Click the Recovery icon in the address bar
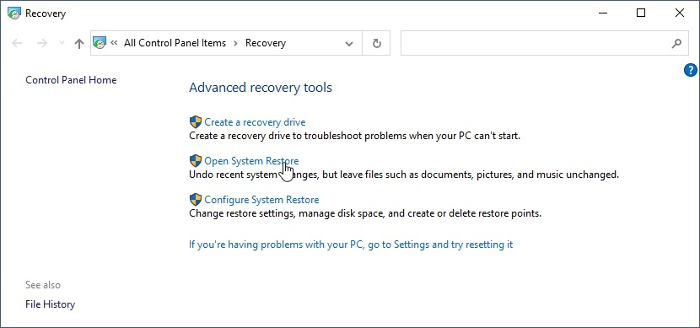This screenshot has width=700, height=328. (100, 43)
